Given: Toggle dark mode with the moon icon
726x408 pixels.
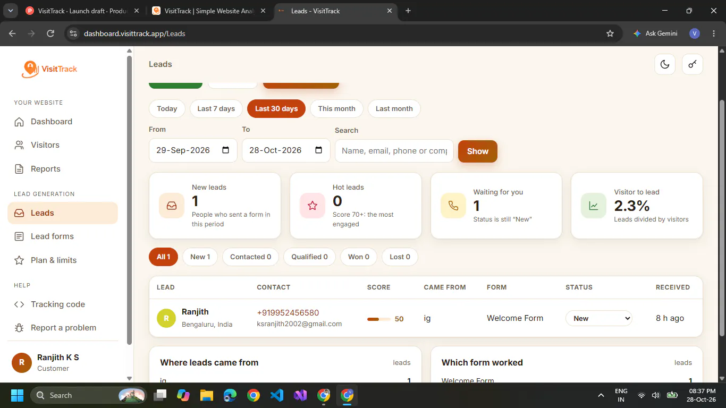Looking at the screenshot, I should (x=665, y=64).
